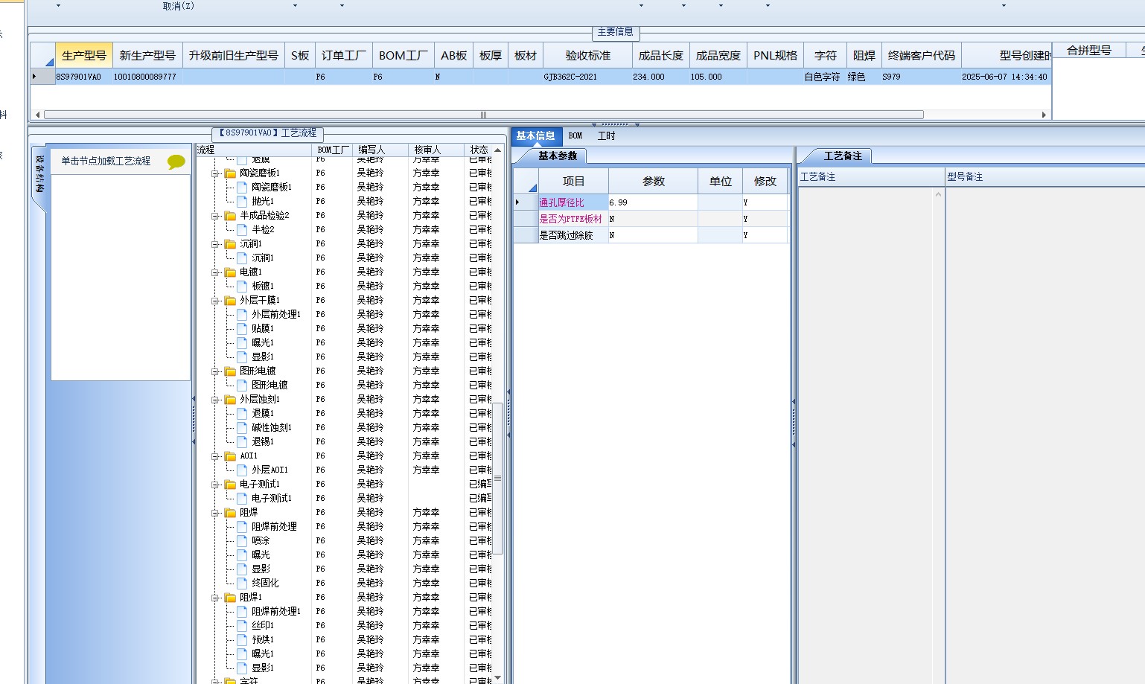Open the BOM tab
The width and height of the screenshot is (1145, 684).
tap(575, 135)
